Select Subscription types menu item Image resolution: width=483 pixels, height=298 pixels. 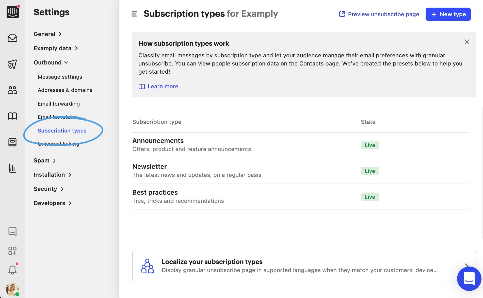[x=62, y=131]
